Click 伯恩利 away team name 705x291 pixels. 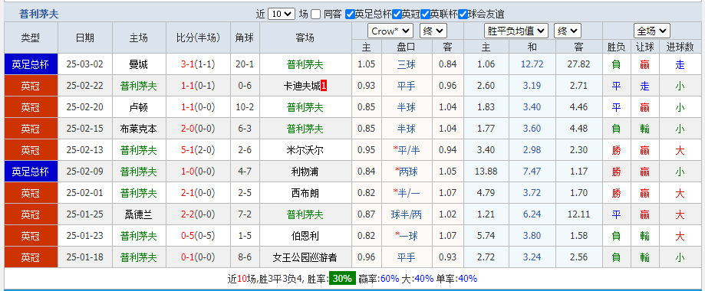click(x=305, y=236)
